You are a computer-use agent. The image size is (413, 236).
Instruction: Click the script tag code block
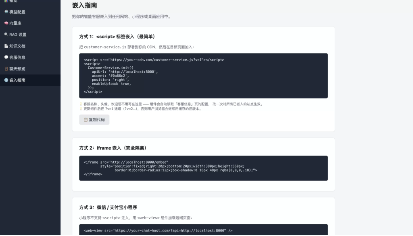(x=203, y=76)
